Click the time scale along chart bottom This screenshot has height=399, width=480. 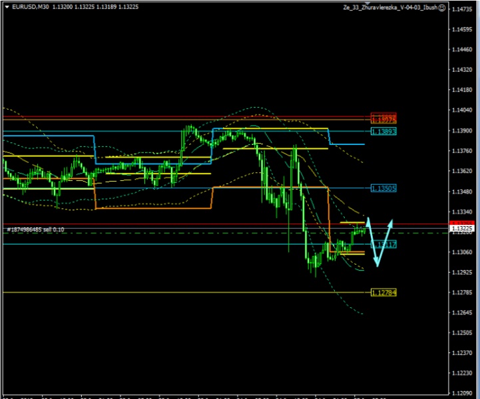200,395
